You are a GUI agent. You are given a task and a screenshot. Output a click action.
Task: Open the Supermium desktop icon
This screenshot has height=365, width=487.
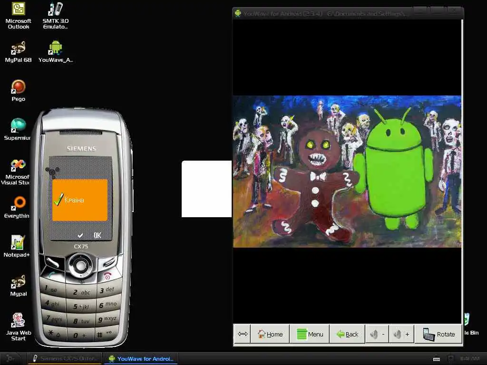tap(18, 129)
